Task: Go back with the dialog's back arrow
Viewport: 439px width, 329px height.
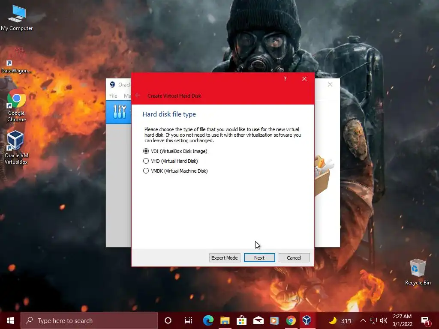Action: (x=138, y=96)
